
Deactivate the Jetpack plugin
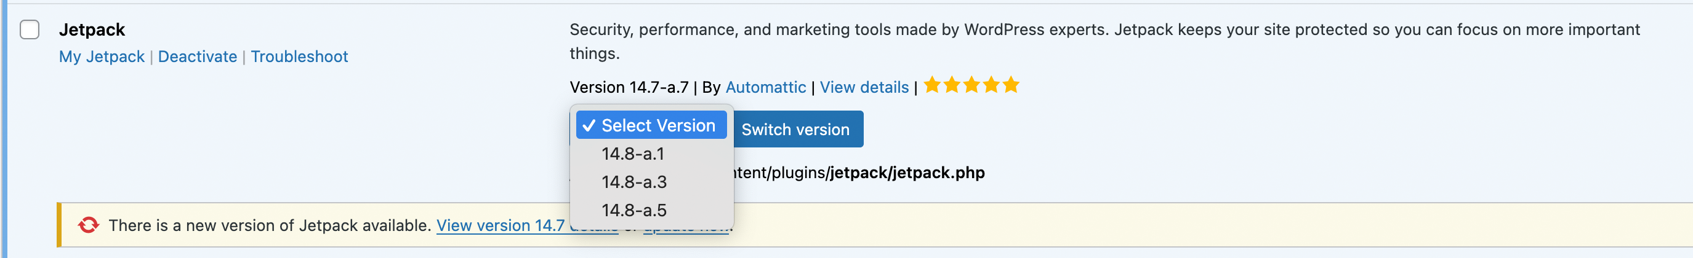[197, 57]
